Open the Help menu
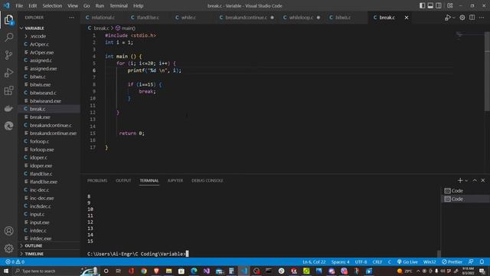 (x=138, y=5)
